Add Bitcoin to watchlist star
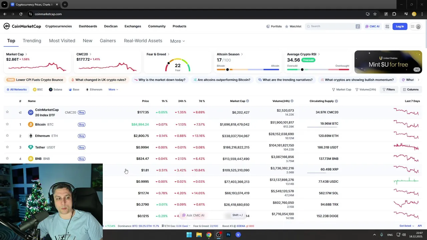The width and height of the screenshot is (427, 240). 7,124
